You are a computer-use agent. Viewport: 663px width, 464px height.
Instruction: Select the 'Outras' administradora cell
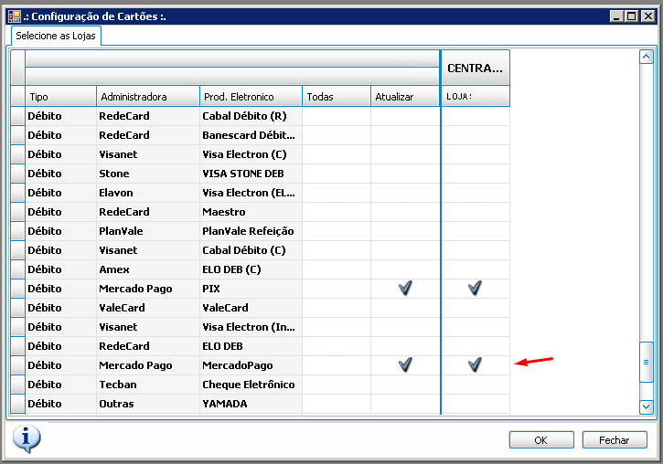tap(147, 403)
